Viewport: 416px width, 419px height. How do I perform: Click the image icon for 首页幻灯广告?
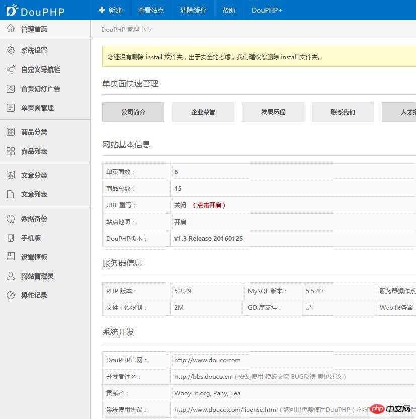coord(11,89)
